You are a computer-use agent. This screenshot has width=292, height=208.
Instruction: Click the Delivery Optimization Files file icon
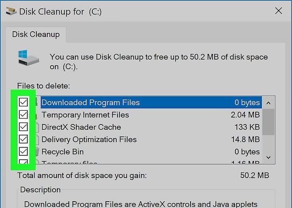click(x=37, y=140)
